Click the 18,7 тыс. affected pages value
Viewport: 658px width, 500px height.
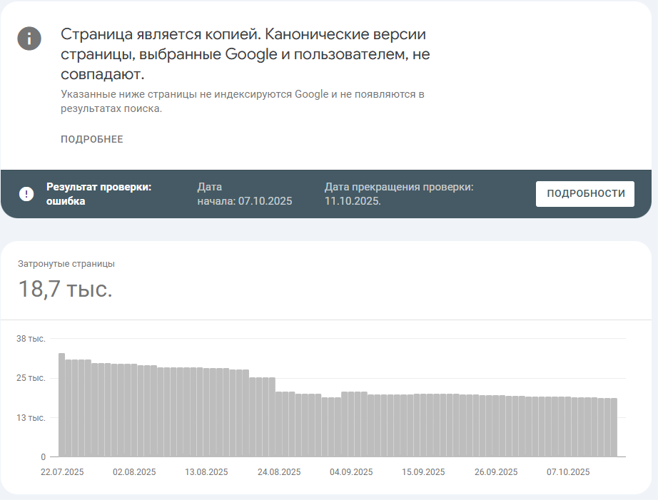(65, 290)
